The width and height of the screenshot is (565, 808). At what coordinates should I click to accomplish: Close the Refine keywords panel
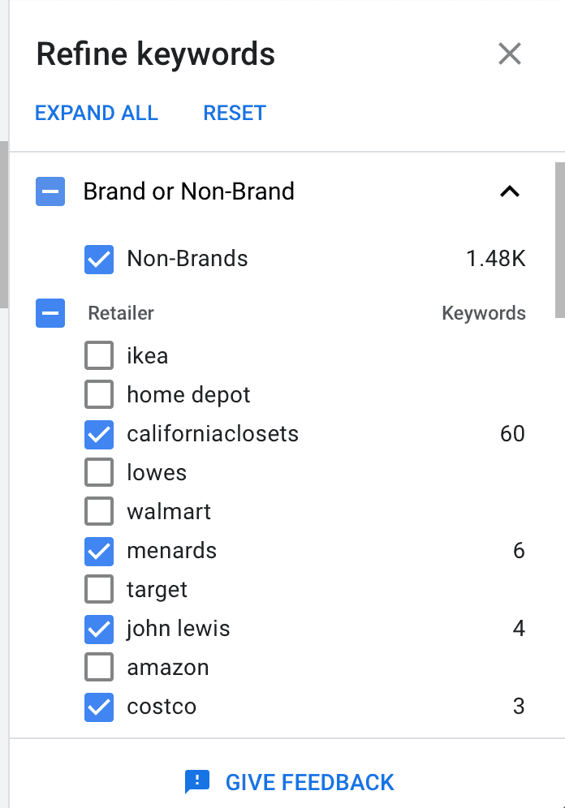coord(510,54)
